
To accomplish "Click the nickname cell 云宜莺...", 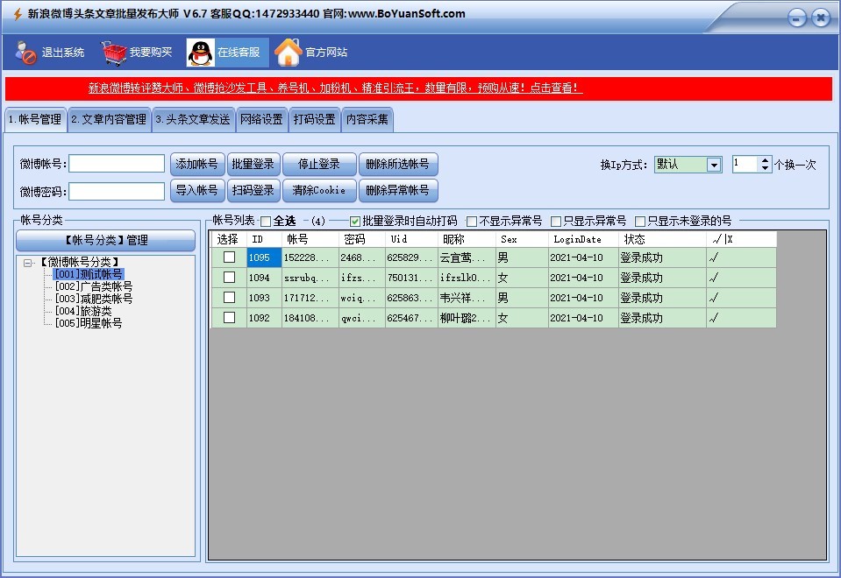I will coord(467,257).
